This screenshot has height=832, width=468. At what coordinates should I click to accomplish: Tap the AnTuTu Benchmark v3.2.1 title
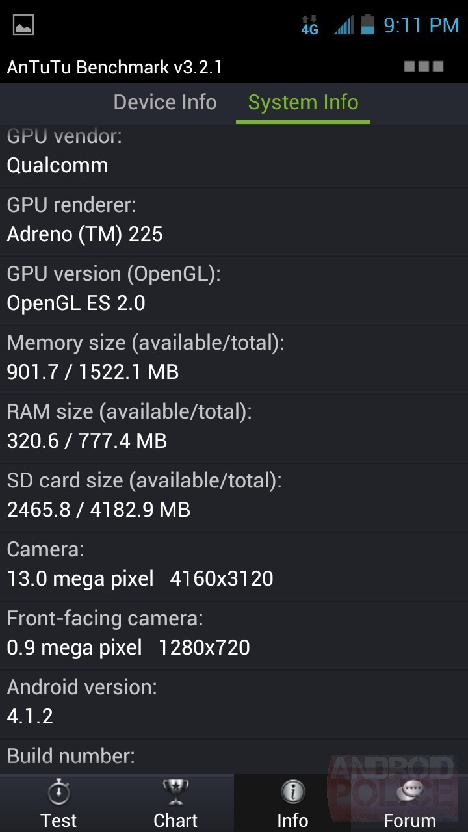(x=114, y=67)
